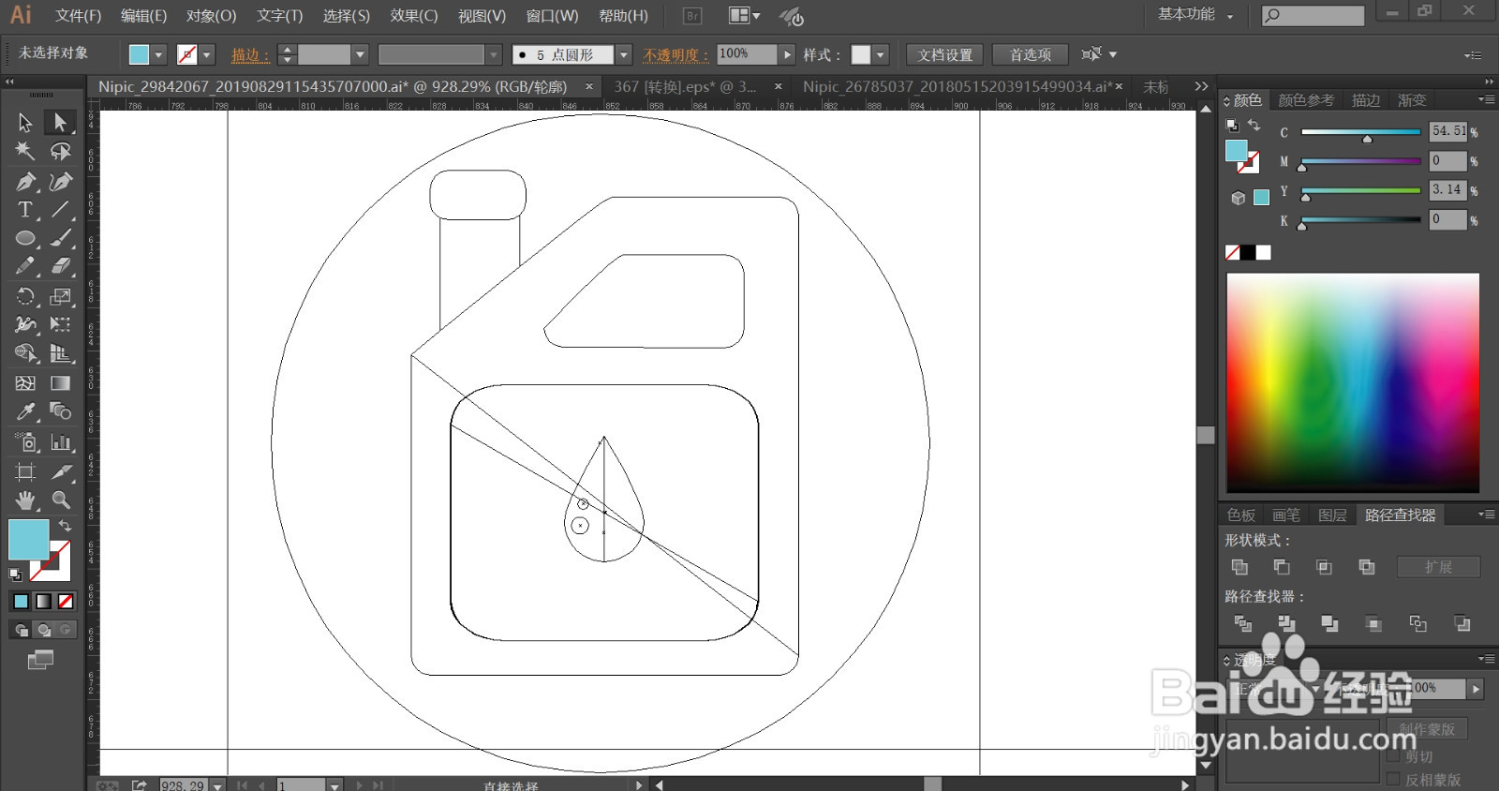Click the 首选项 button
Viewport: 1499px width, 791px height.
pyautogui.click(x=1031, y=55)
